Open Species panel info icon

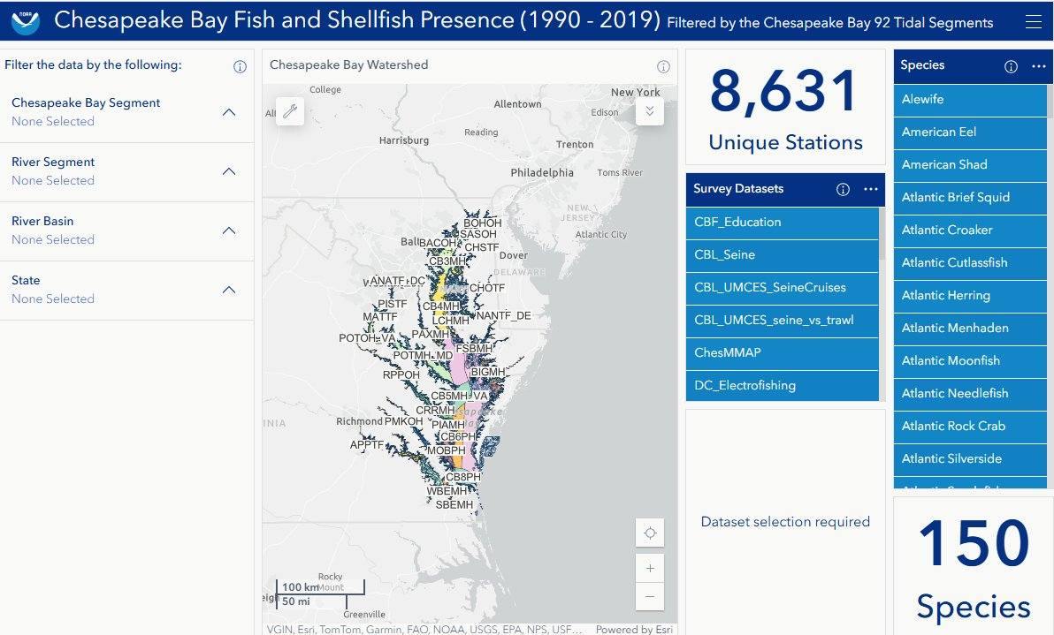pyautogui.click(x=1011, y=66)
